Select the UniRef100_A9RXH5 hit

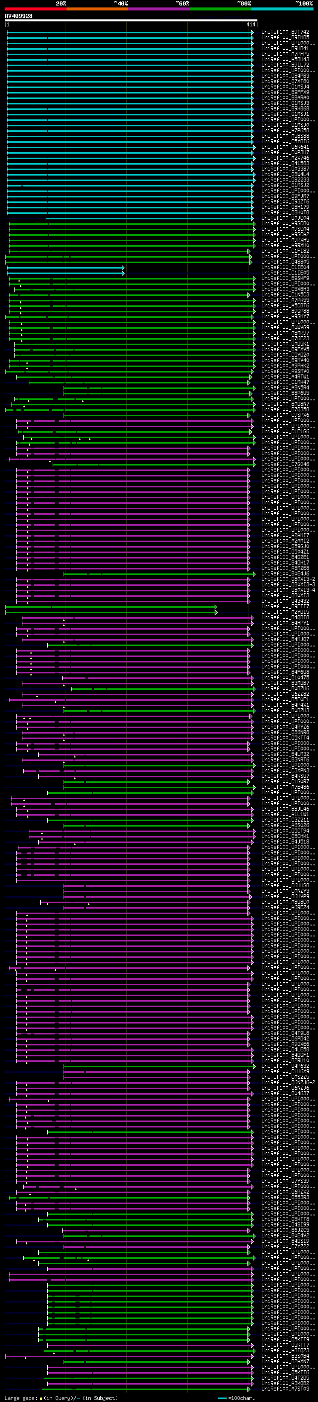coord(285,240)
